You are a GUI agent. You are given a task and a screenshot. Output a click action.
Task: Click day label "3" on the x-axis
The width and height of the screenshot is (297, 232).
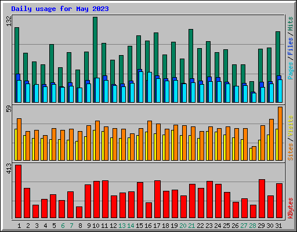[x=37, y=226]
